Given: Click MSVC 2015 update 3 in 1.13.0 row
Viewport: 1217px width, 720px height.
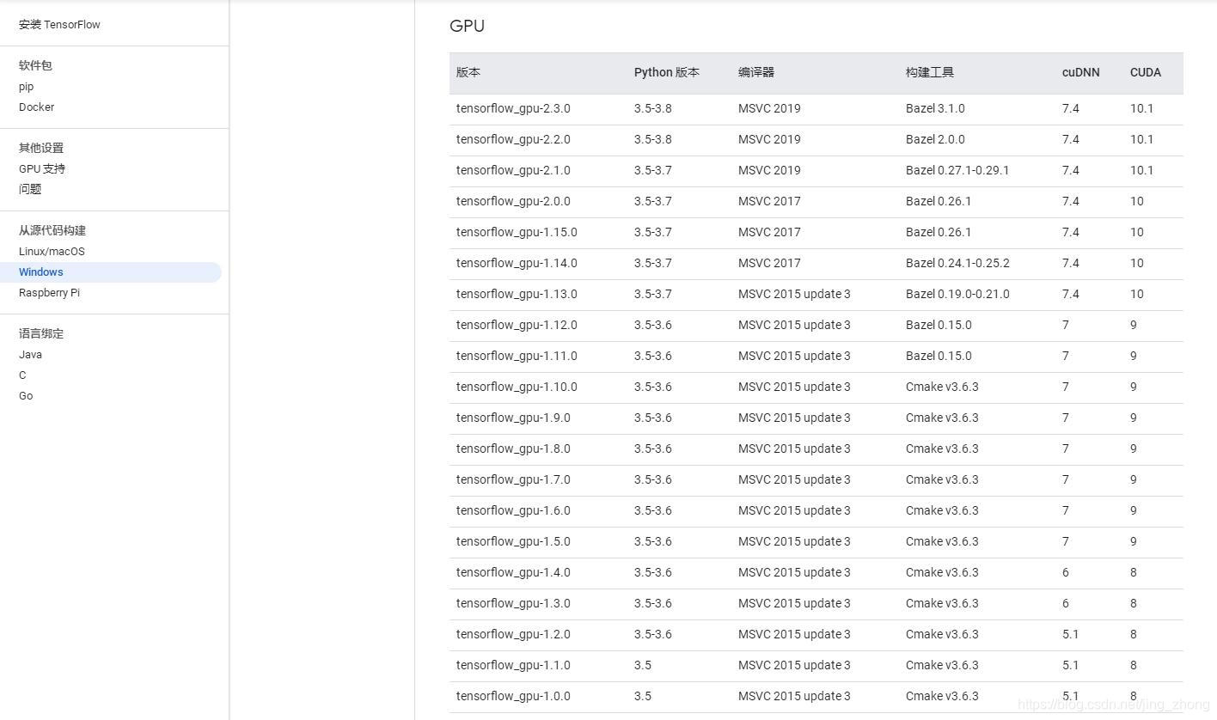Looking at the screenshot, I should click(794, 295).
